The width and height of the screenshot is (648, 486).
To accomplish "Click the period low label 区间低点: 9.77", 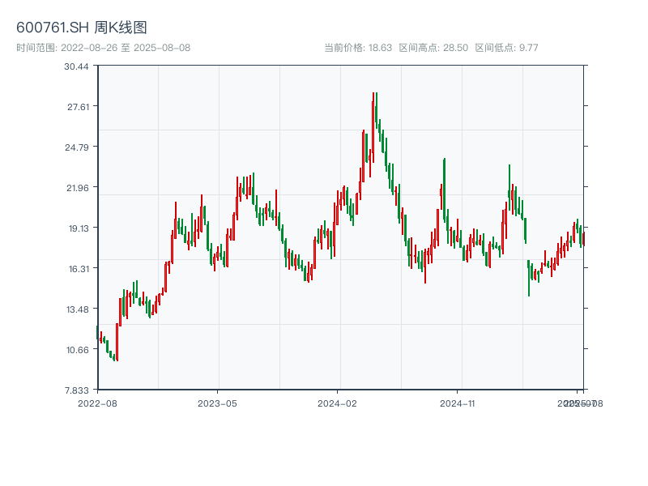I will [x=507, y=48].
